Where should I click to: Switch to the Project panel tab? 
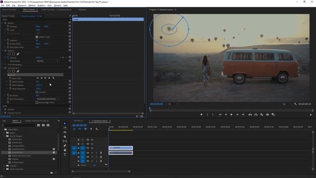(x=37, y=121)
